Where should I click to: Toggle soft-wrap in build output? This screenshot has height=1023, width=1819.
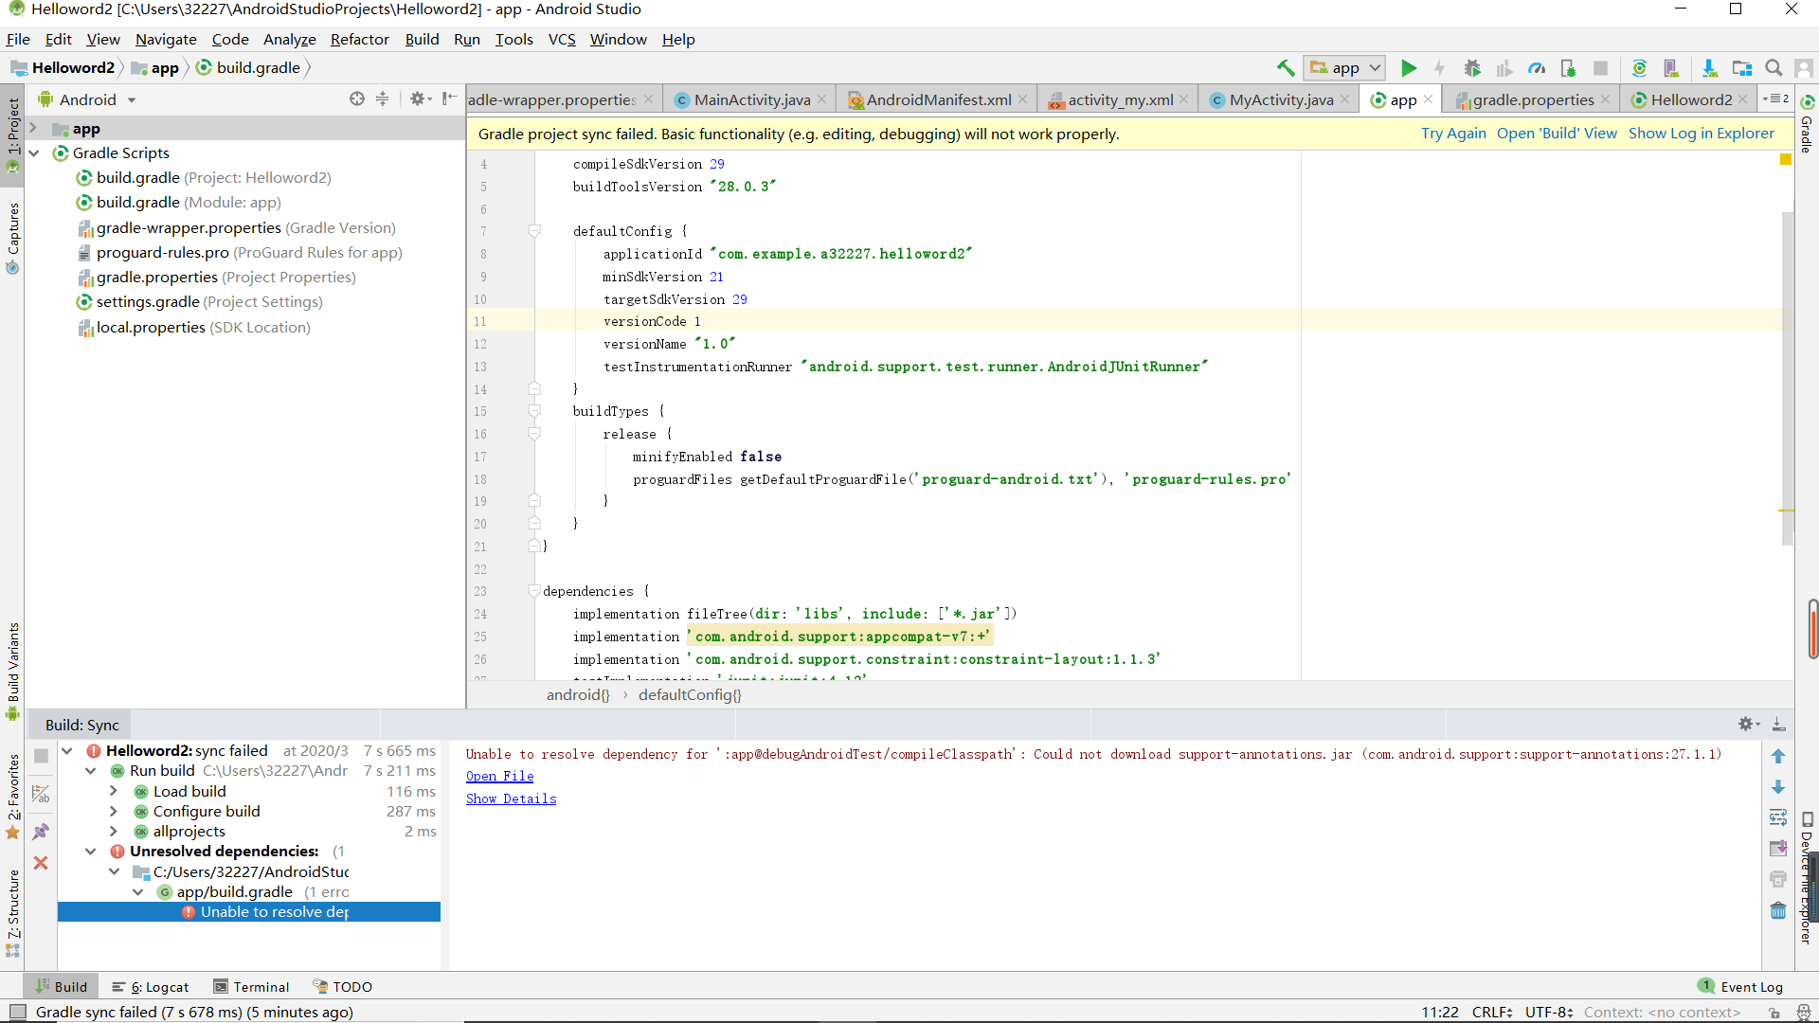tap(1778, 817)
